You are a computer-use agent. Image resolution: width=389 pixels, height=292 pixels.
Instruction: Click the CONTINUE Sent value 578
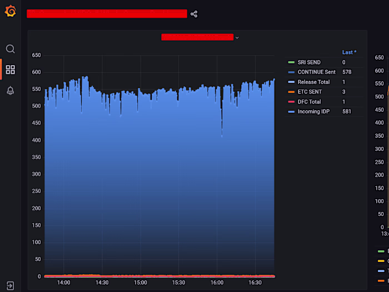point(347,72)
